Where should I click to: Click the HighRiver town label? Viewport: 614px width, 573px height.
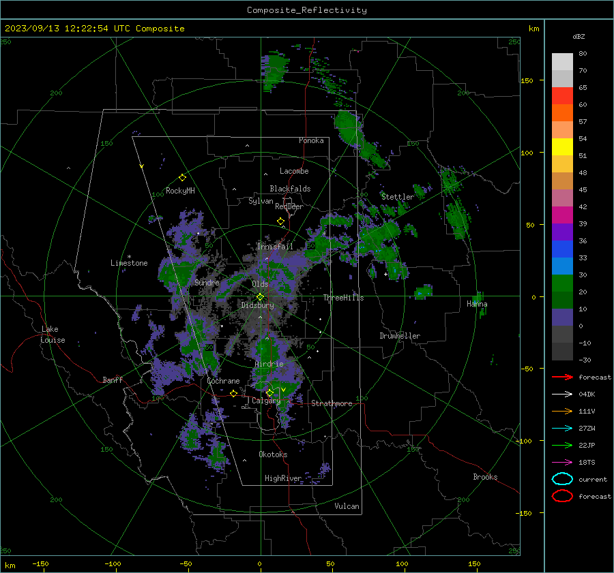point(283,478)
